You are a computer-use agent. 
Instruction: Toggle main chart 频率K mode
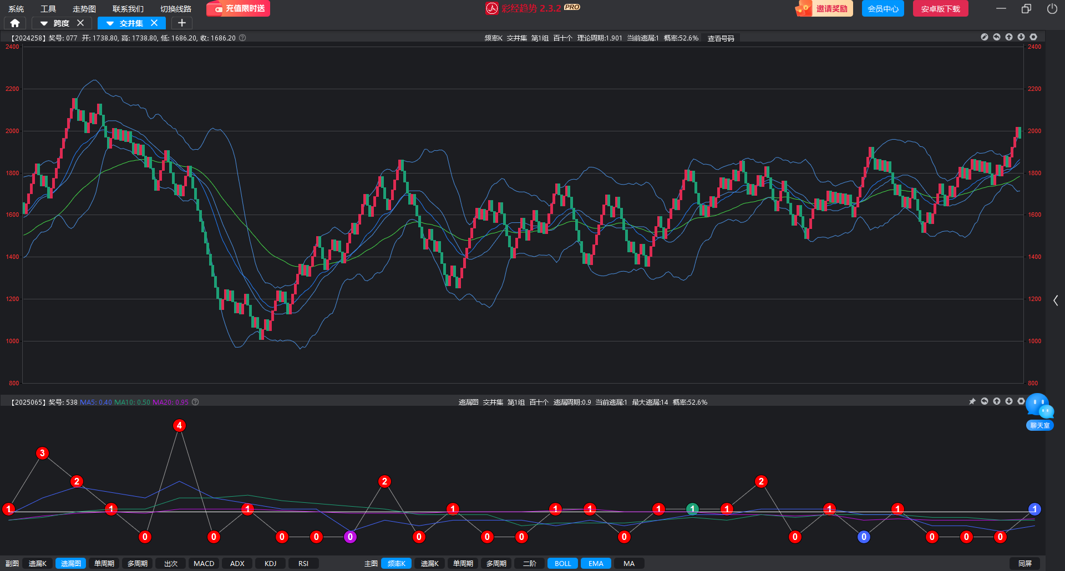(x=397, y=563)
